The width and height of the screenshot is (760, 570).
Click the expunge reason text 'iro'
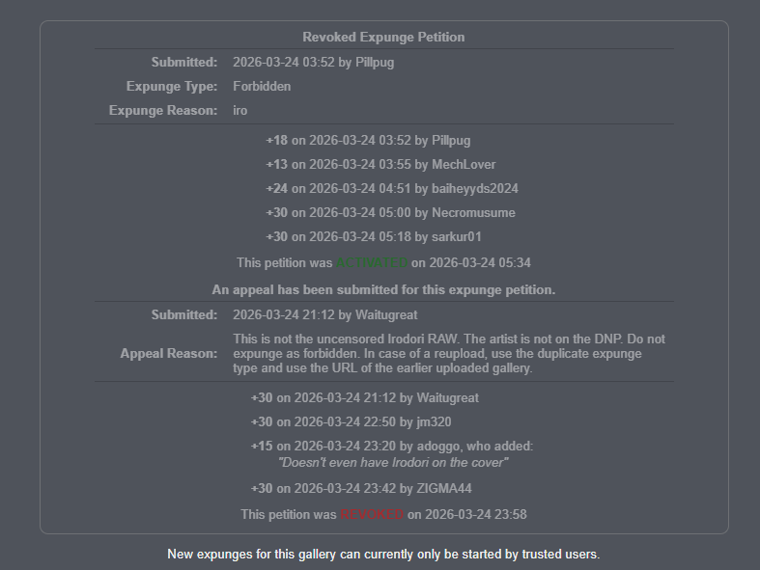click(x=239, y=110)
